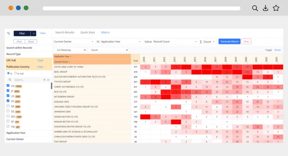The image size is (288, 156).
Task: Open the Current Owner axis dropdown
Action: point(74,42)
